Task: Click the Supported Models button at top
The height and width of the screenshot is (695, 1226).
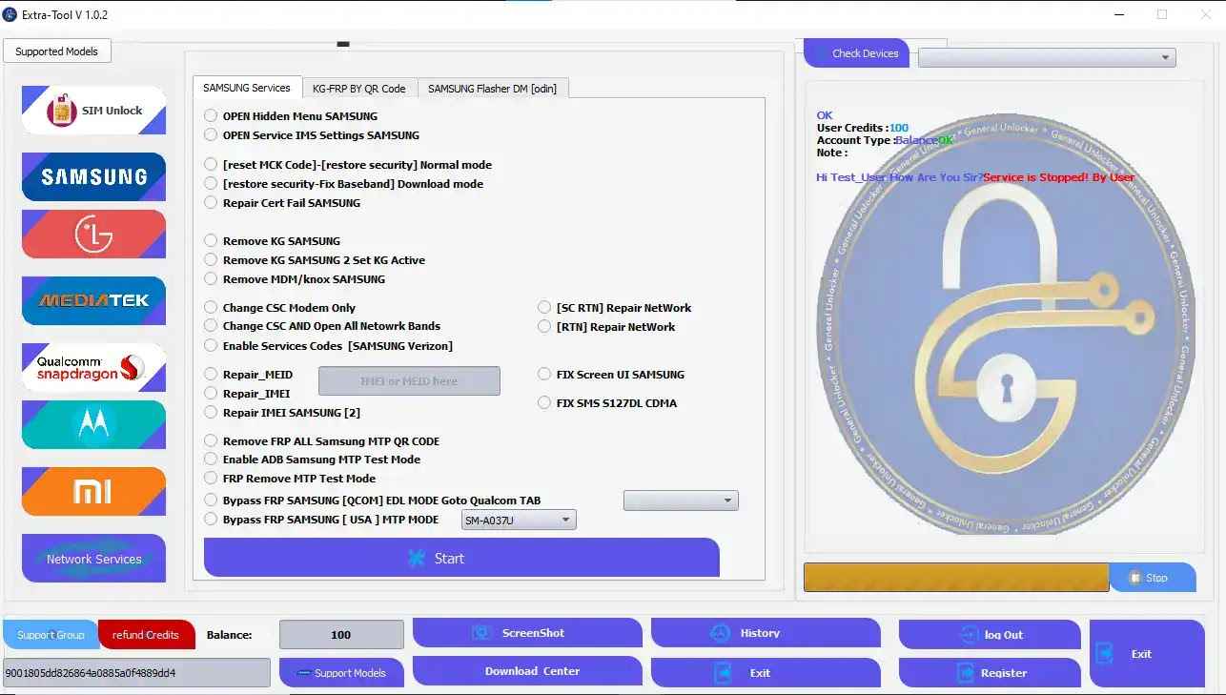Action: point(56,51)
